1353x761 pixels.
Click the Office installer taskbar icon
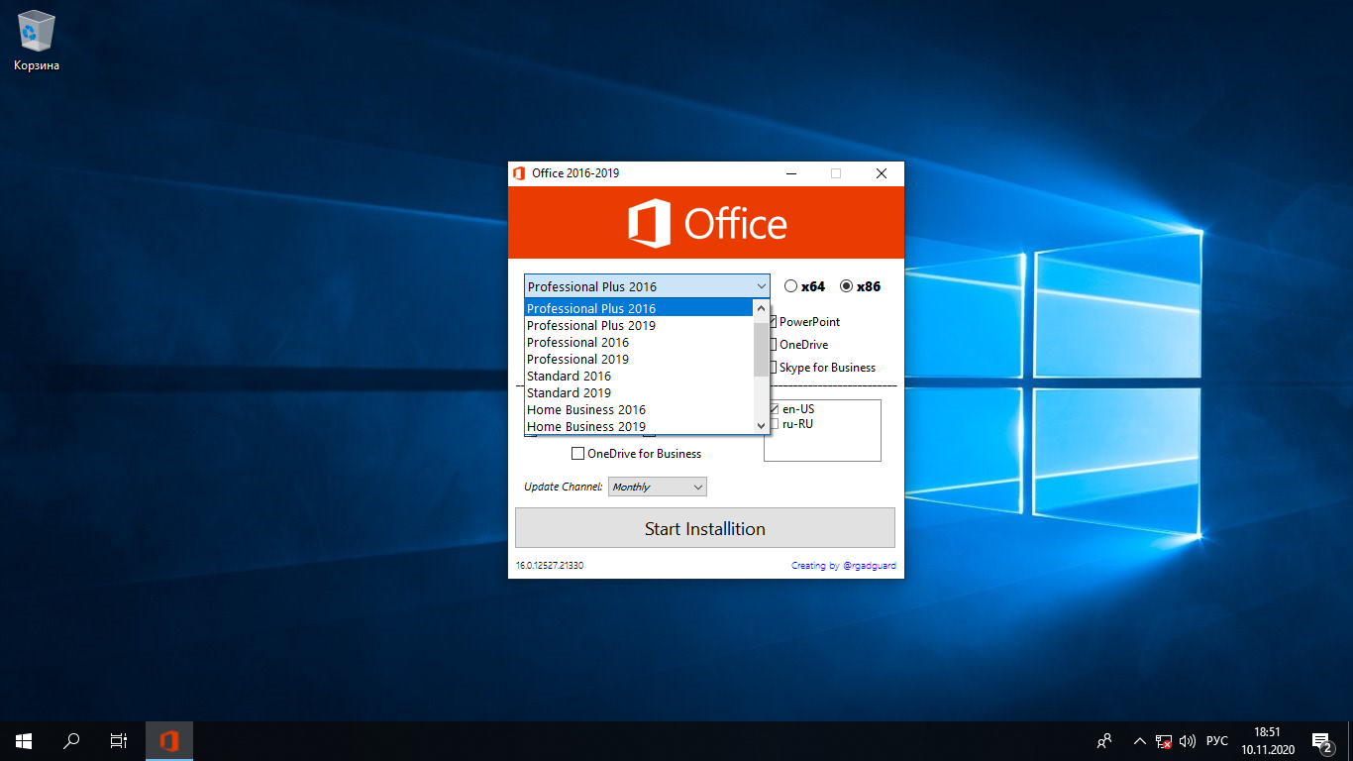[169, 740]
